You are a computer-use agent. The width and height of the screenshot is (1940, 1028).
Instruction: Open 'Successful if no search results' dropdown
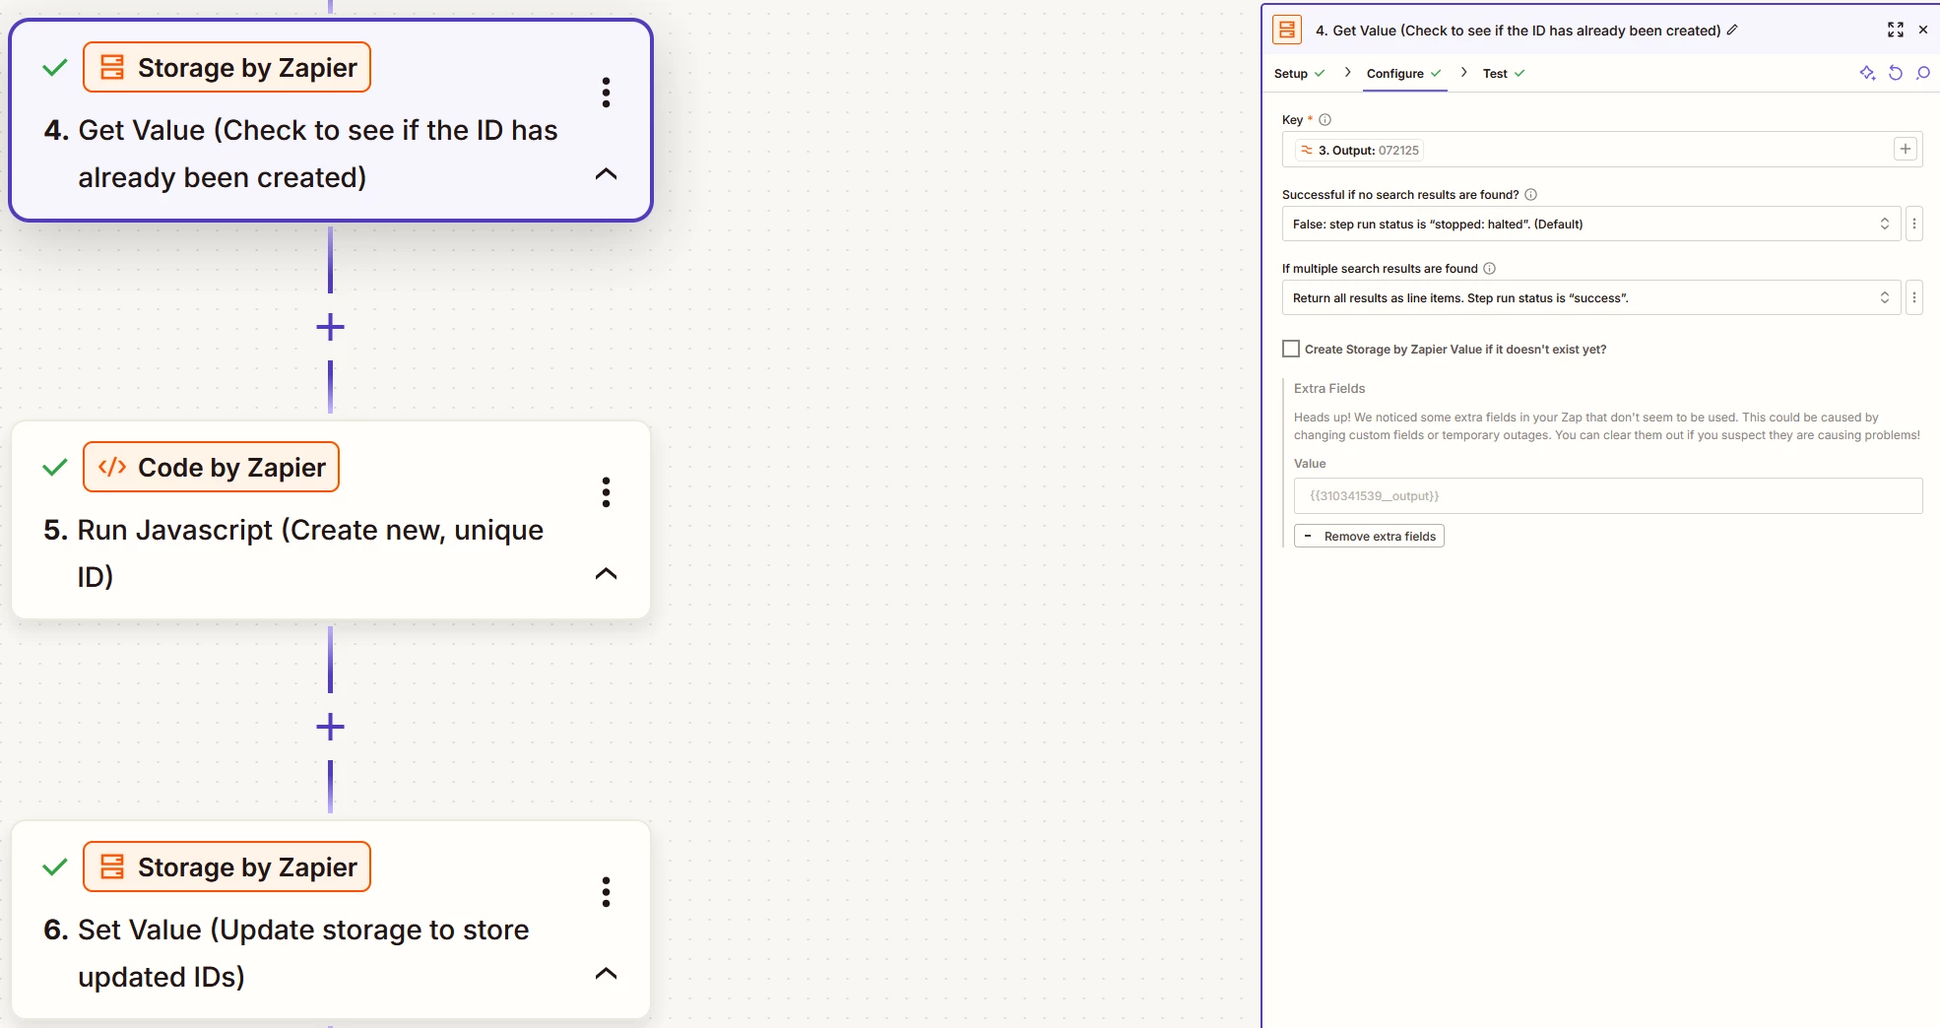(x=1590, y=224)
